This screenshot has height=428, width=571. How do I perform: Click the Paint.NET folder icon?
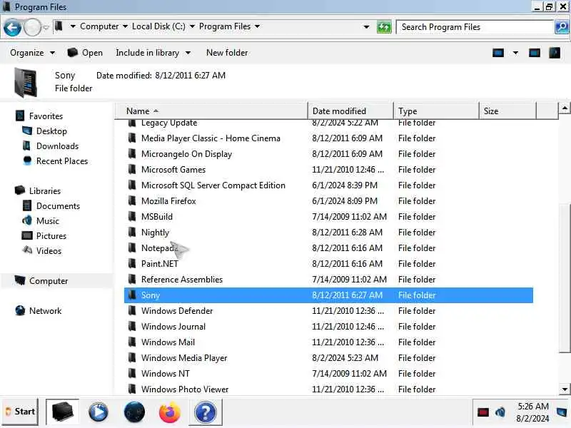(x=132, y=263)
